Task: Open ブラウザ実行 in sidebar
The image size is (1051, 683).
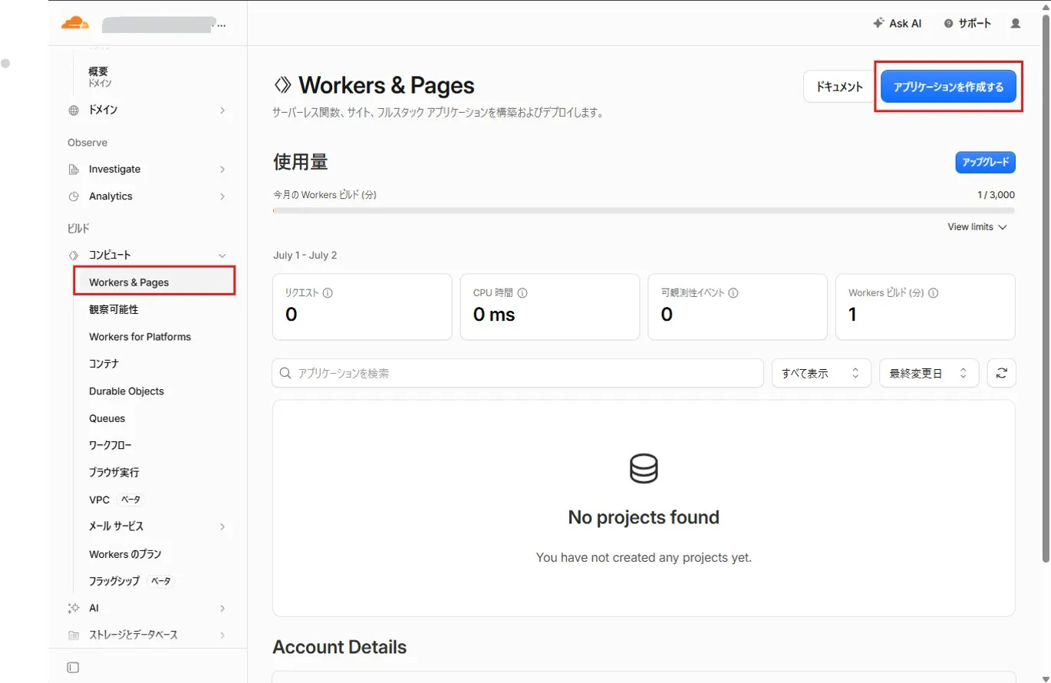Action: [x=114, y=473]
